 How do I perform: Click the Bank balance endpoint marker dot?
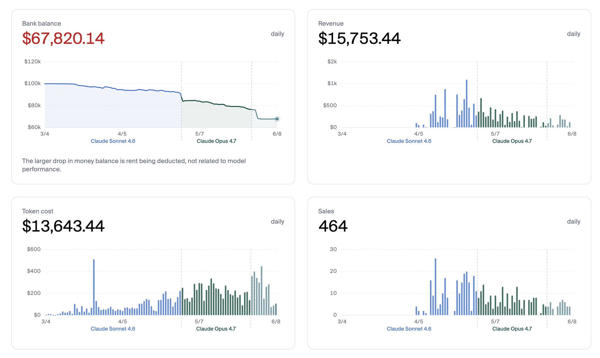point(277,119)
